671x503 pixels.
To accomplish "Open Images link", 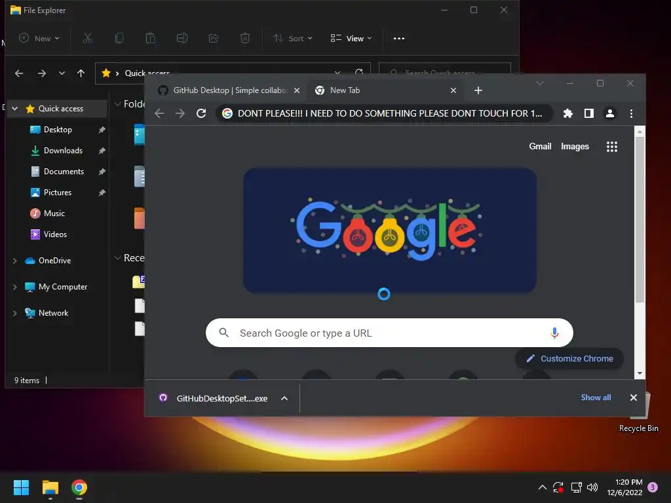I will [x=575, y=146].
